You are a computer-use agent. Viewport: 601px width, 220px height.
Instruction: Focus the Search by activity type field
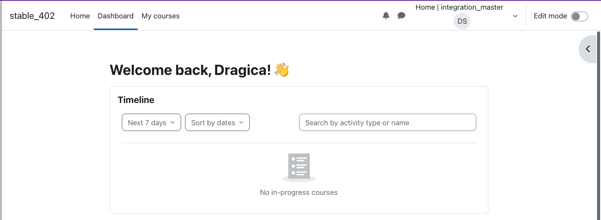coord(387,122)
